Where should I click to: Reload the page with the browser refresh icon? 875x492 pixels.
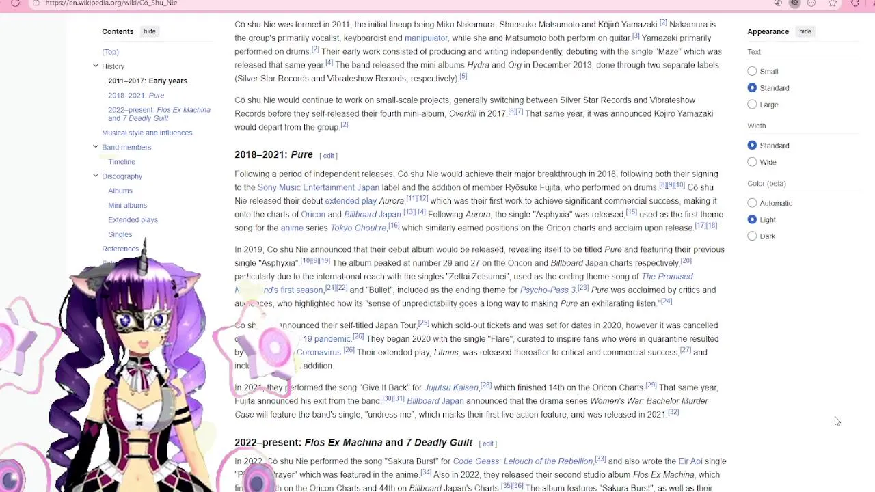15,3
